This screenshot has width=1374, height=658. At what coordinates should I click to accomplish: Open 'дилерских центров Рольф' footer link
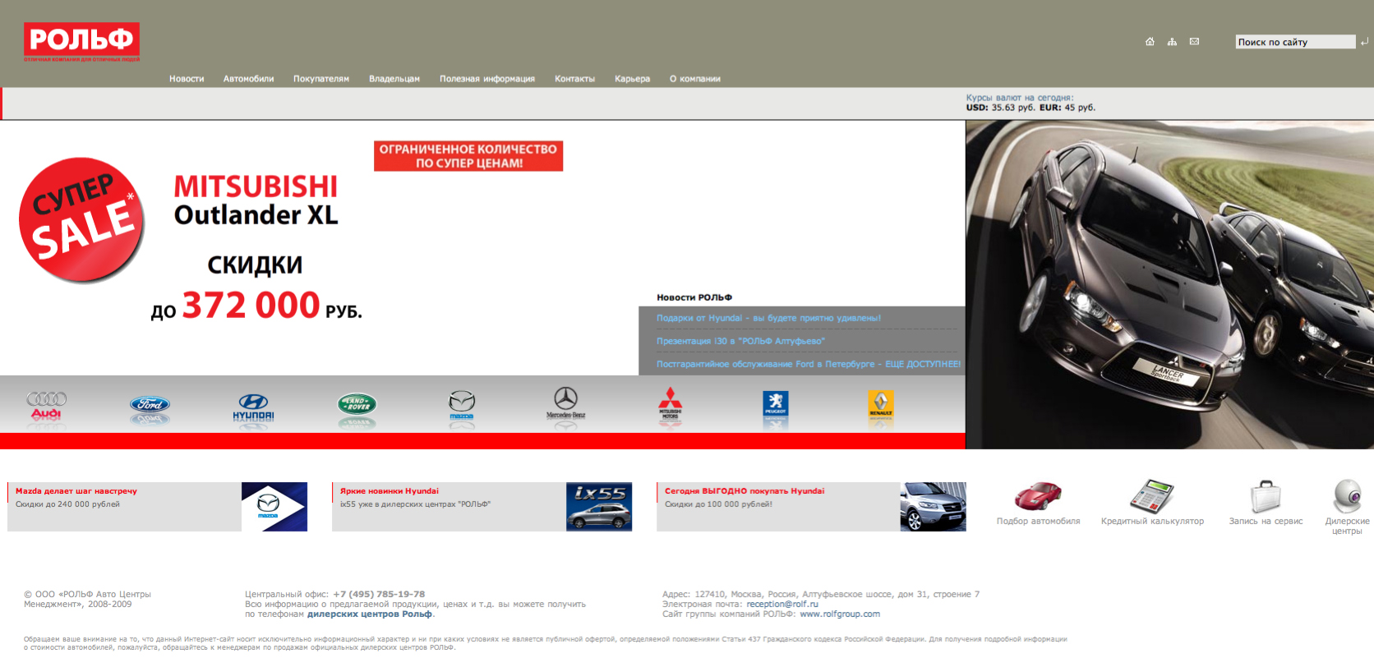[x=370, y=614]
